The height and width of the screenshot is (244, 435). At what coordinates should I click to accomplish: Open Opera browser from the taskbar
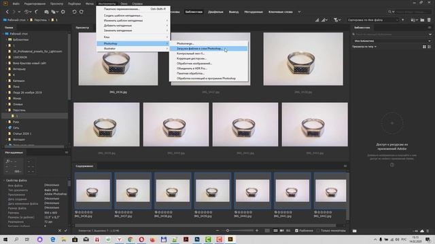point(141,239)
